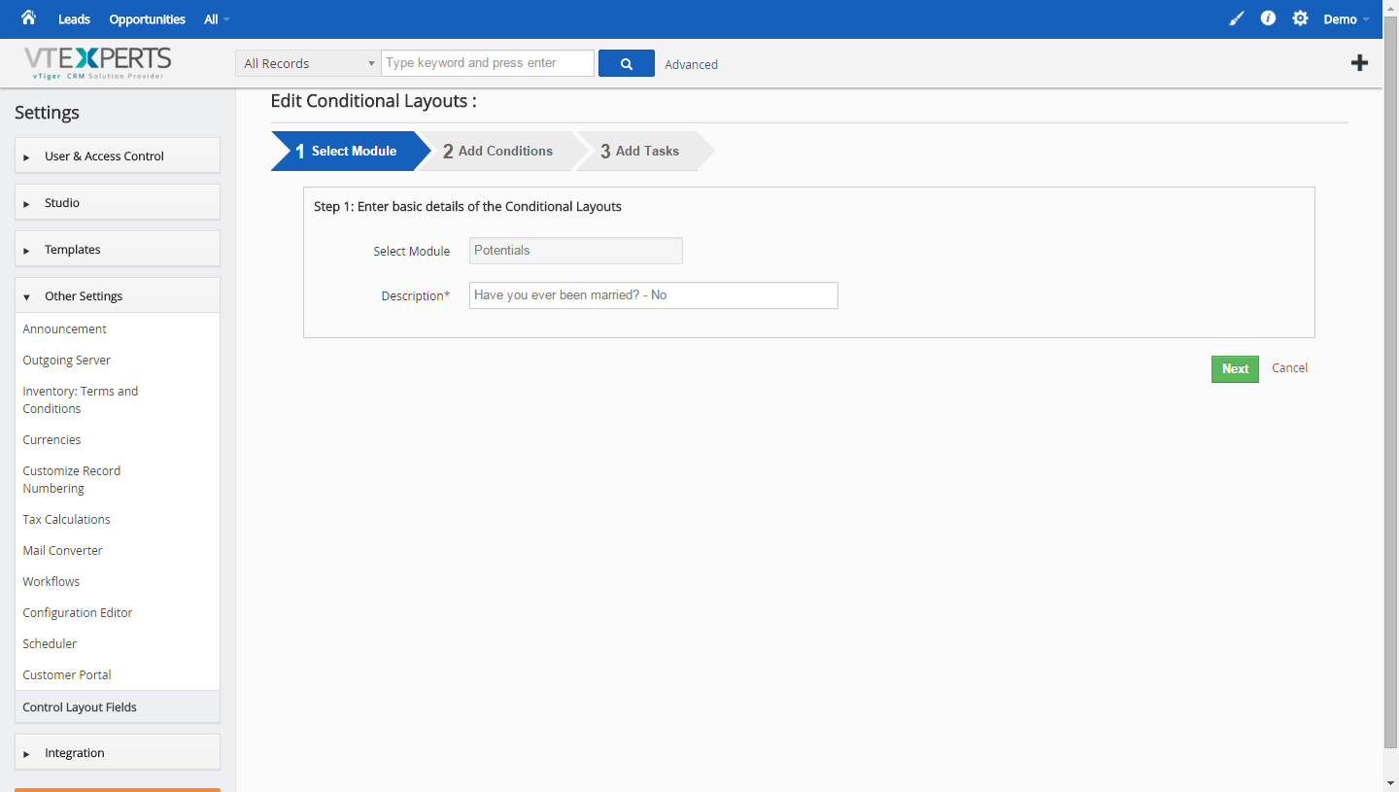Go to the Home icon
1399x792 pixels.
28,17
